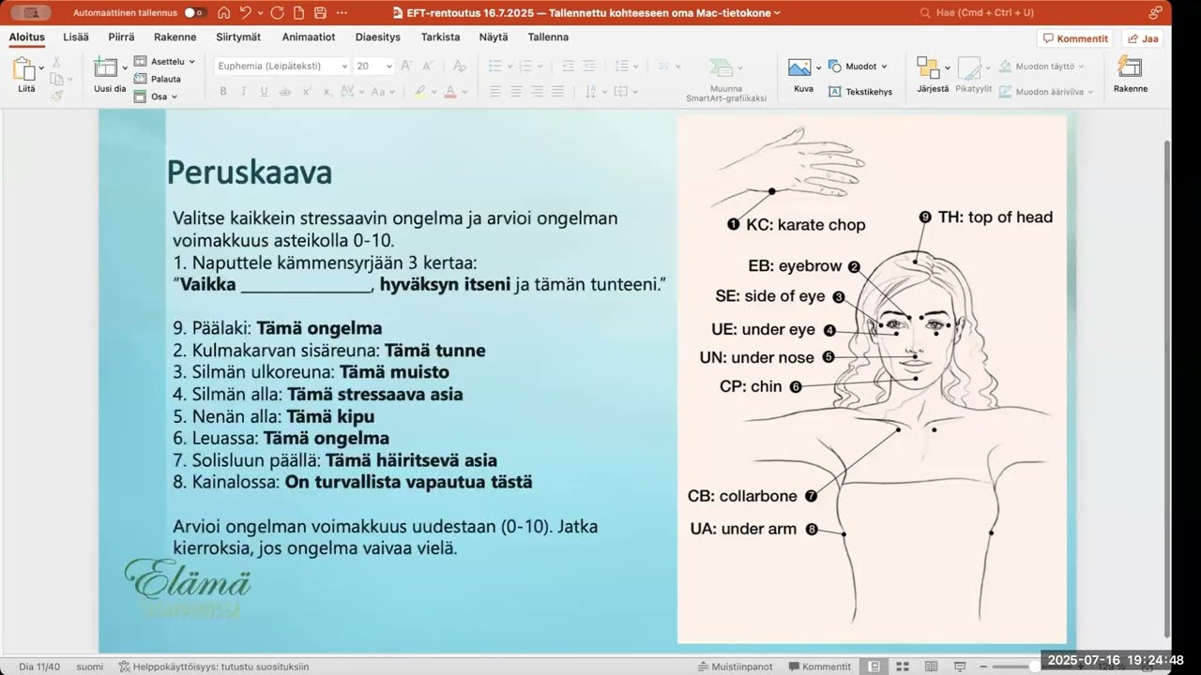Switch to the first Rakenne ribbon tab

coord(175,37)
